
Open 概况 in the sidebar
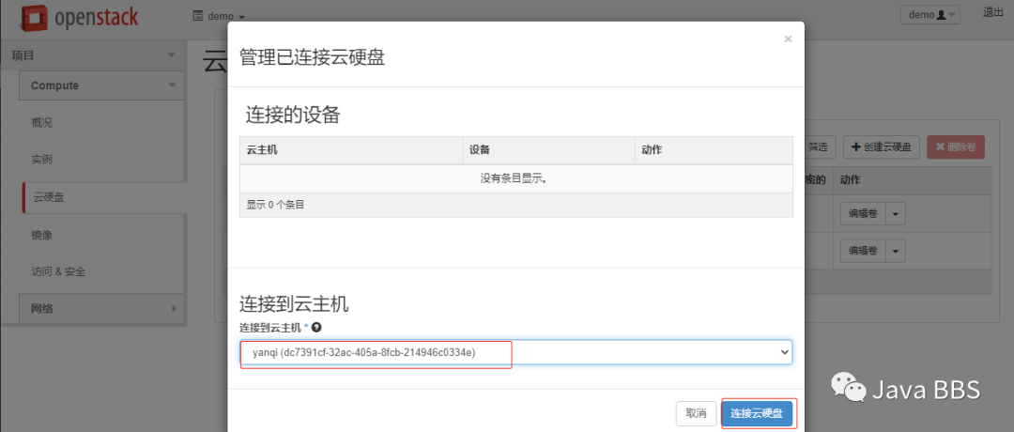click(42, 123)
